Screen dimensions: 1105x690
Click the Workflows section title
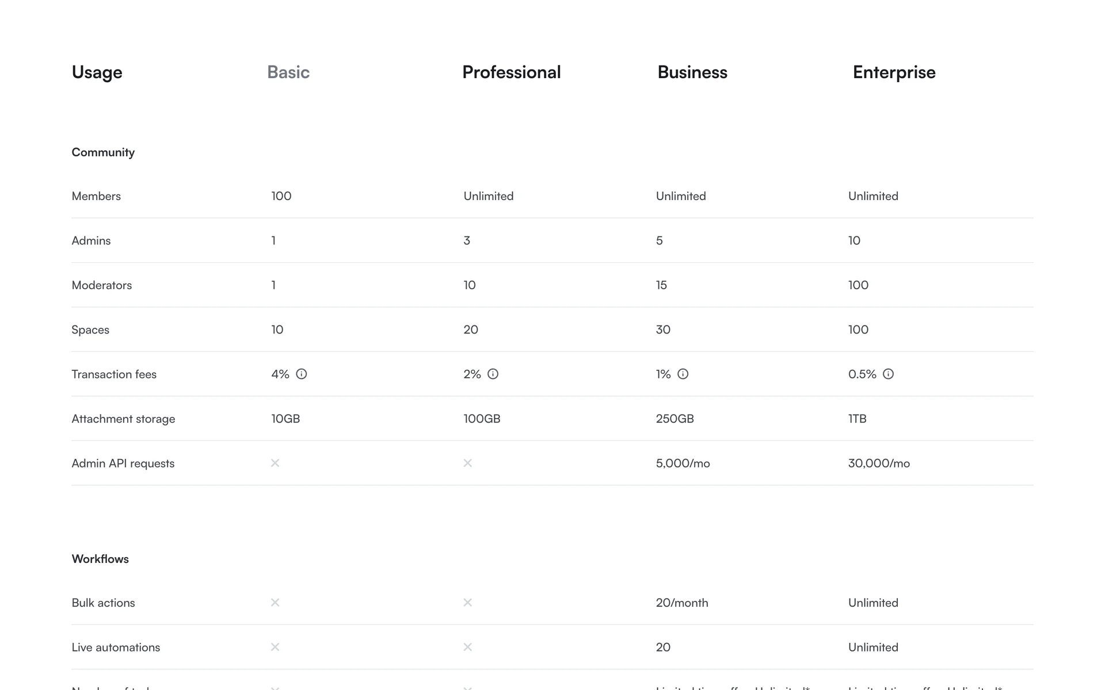click(100, 559)
